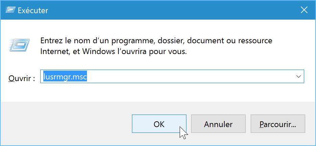Click white space below the Ouvrir field

coord(157,92)
